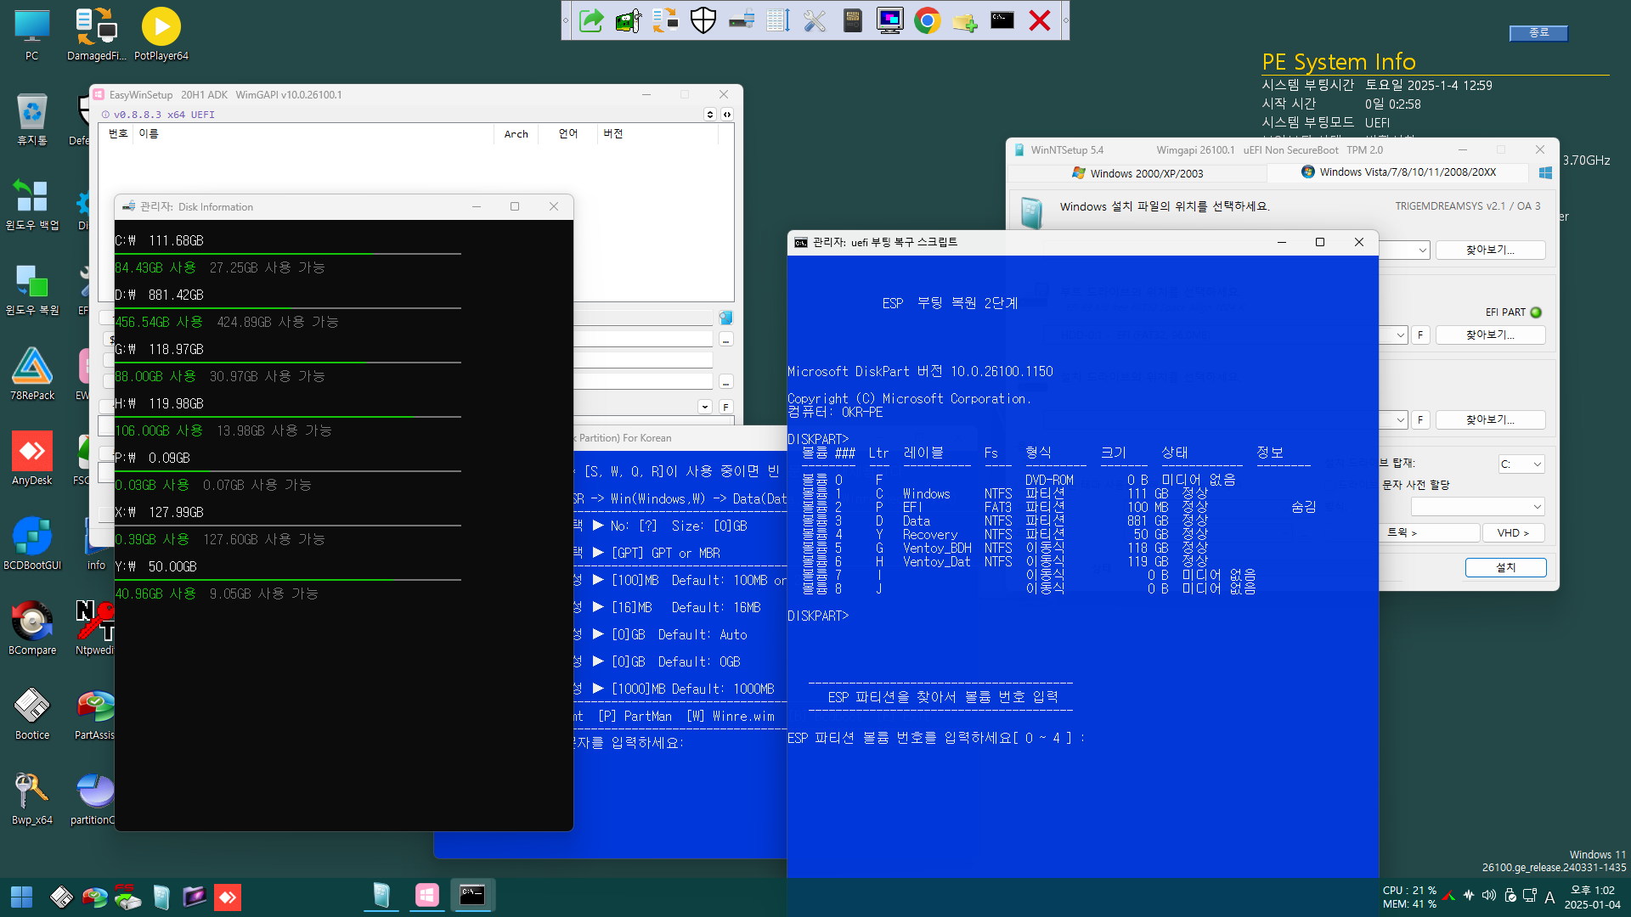
Task: Open the 윈도우 백업 desktop icon
Action: (32, 204)
